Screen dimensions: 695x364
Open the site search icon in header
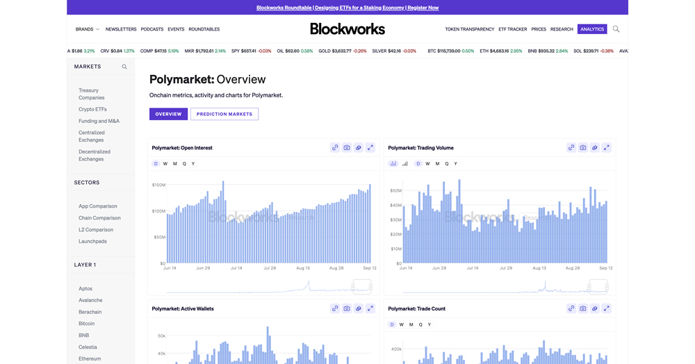[616, 29]
